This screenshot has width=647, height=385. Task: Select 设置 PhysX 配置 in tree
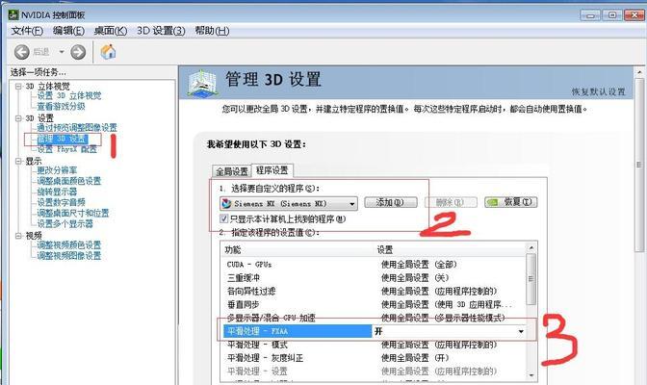(66, 149)
